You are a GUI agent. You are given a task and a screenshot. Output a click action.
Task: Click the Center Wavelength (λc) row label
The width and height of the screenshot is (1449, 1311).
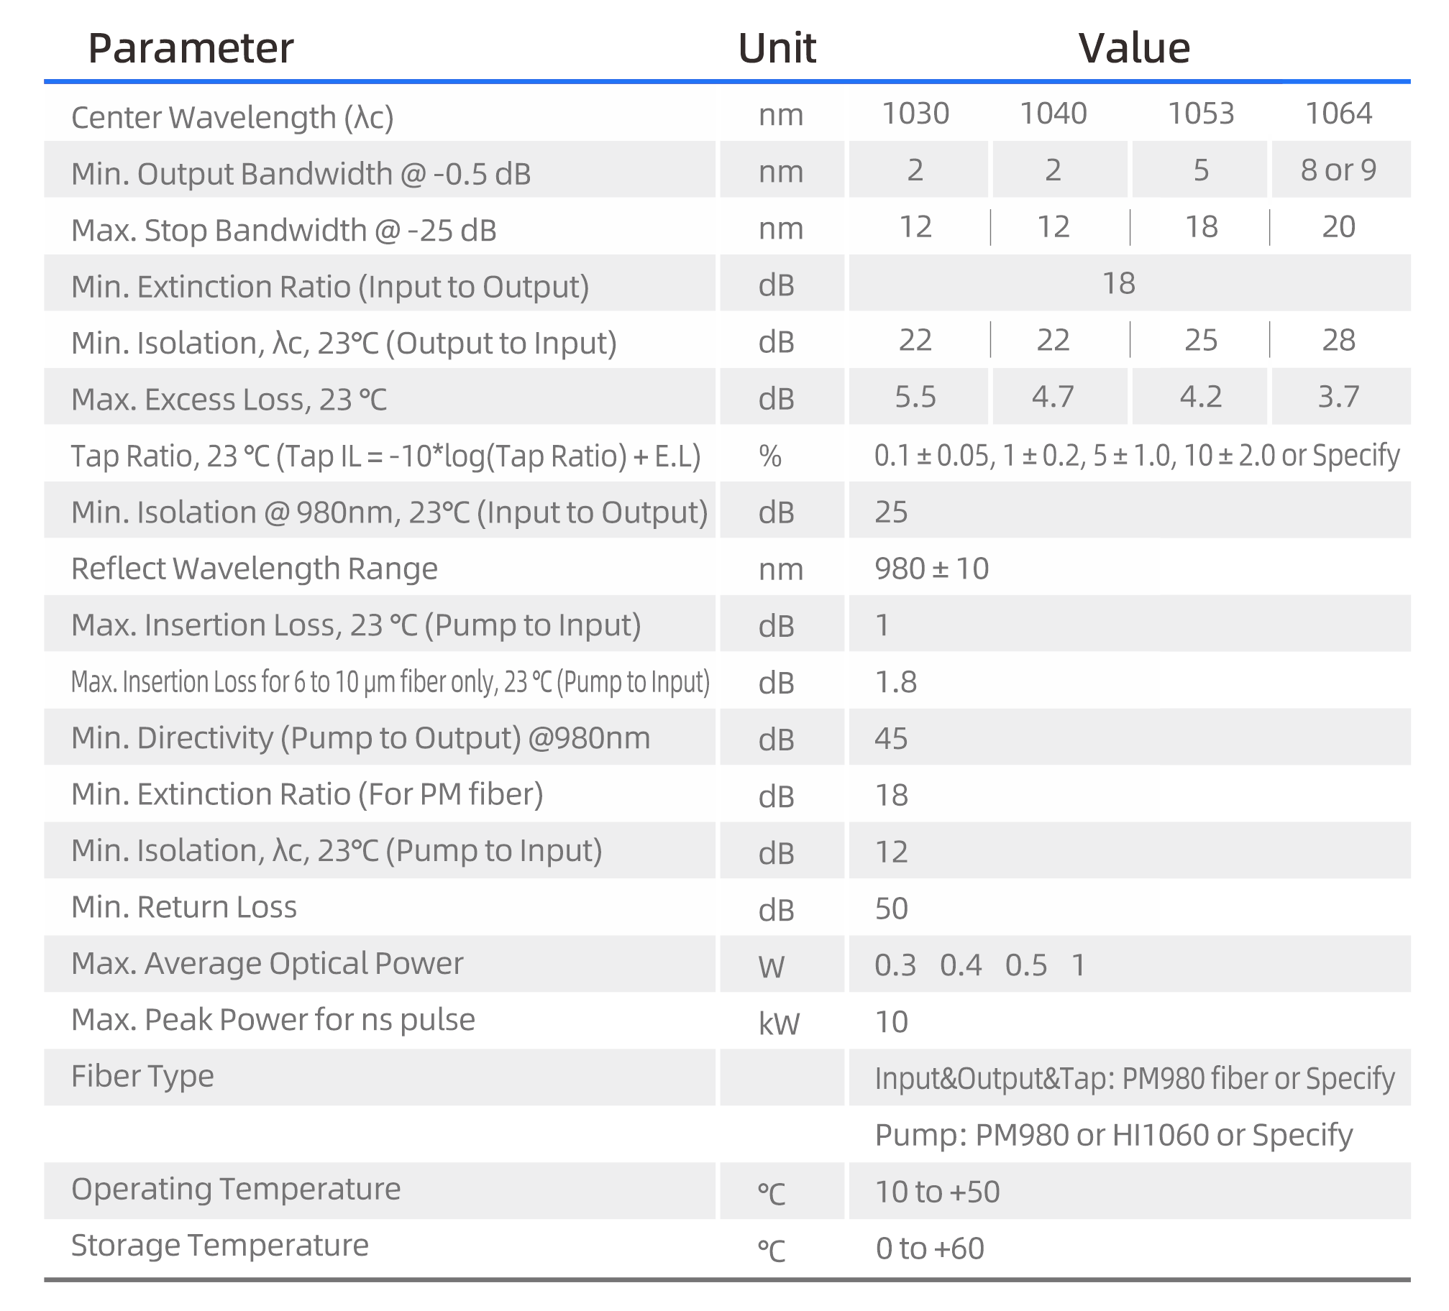[x=232, y=117]
